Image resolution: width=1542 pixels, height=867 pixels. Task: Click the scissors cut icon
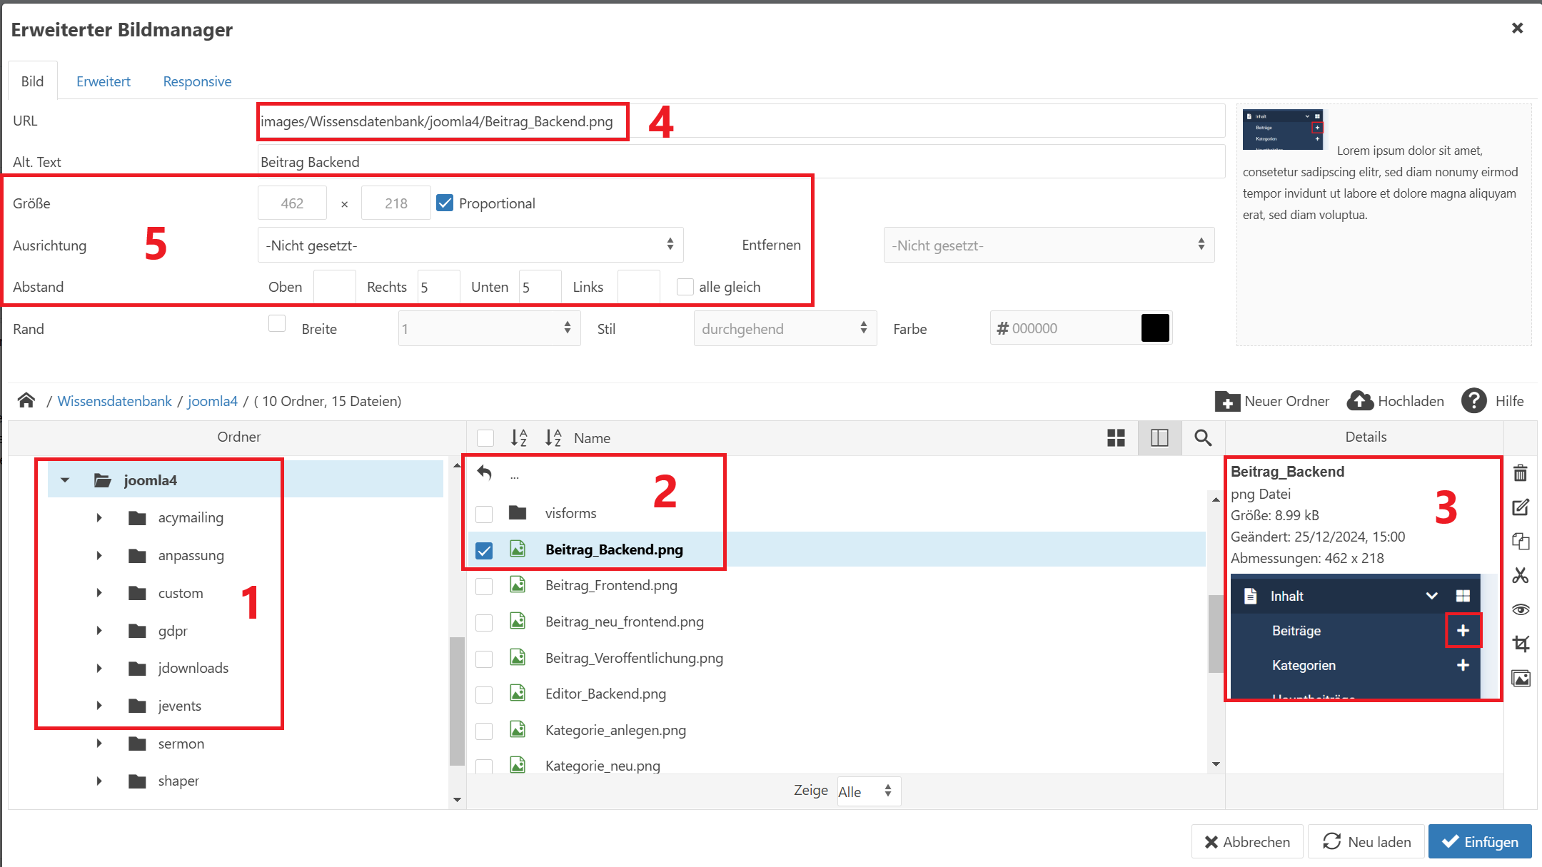pyautogui.click(x=1521, y=575)
